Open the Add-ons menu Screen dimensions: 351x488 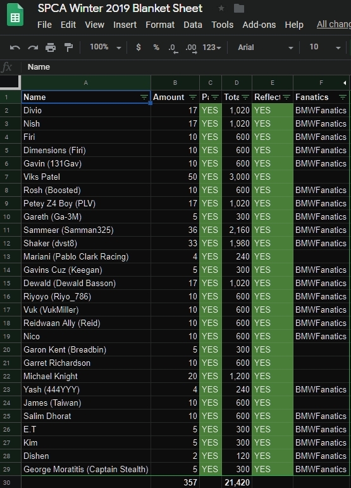[x=259, y=25]
